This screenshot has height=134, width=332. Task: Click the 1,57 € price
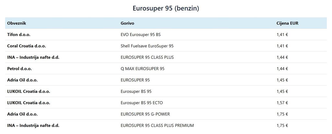[x=282, y=103]
